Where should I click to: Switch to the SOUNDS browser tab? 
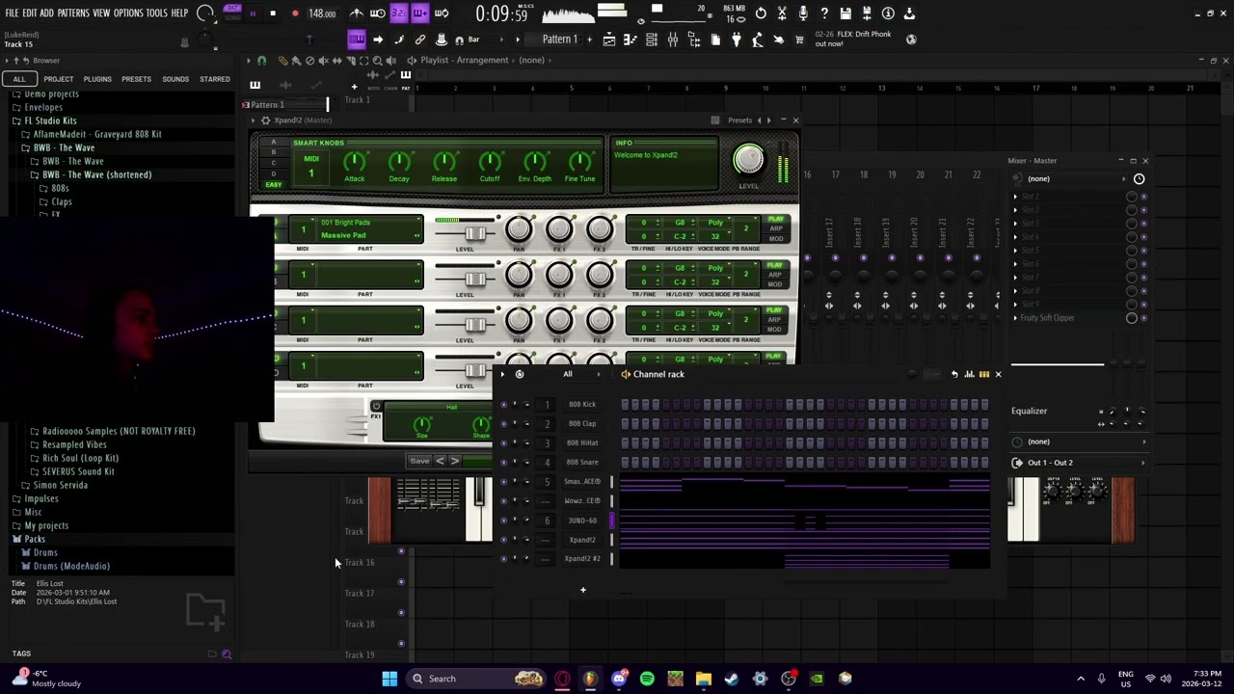coord(175,79)
